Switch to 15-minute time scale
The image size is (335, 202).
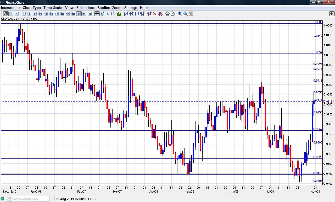pos(46,14)
